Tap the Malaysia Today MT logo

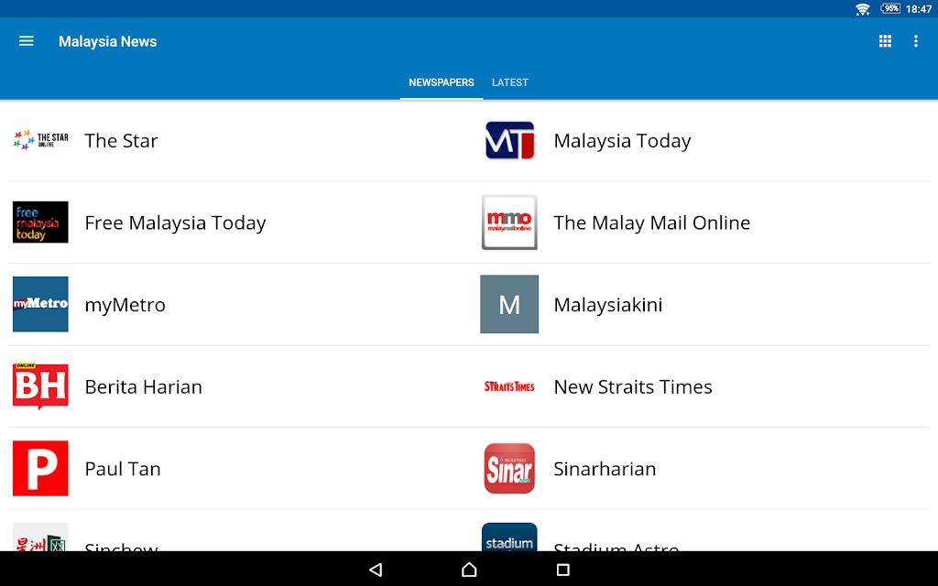[x=509, y=140]
